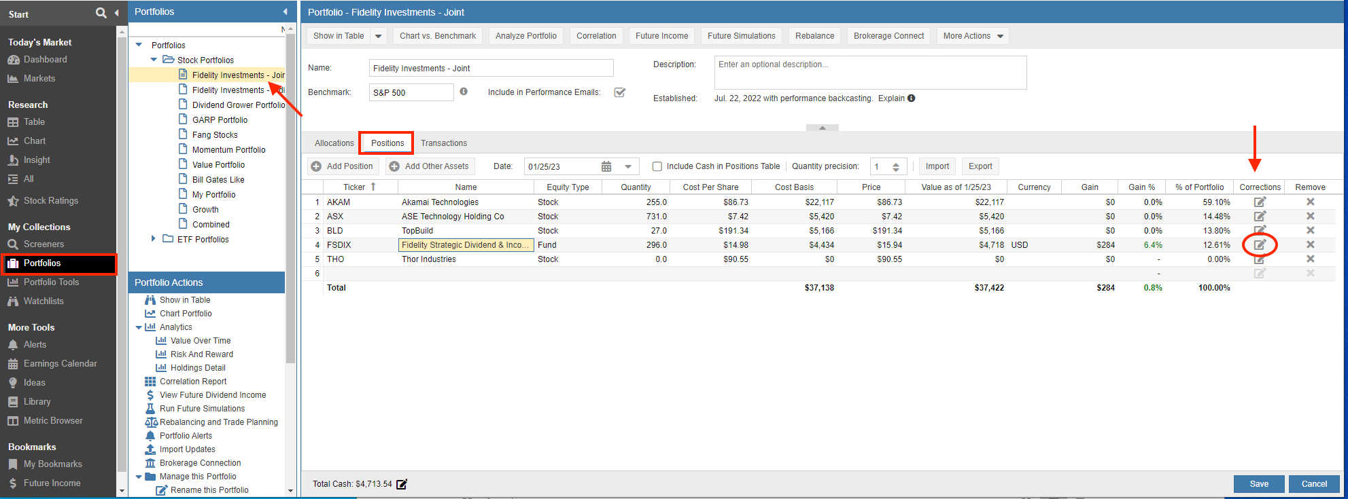Click Chart Portfolio action

(x=186, y=314)
